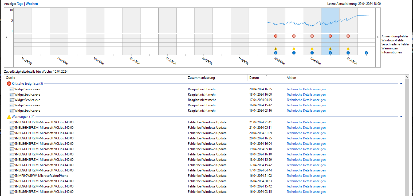
Task: Open Technische Details for warning dated 16.04.2024 20:33
Action: click(306, 181)
